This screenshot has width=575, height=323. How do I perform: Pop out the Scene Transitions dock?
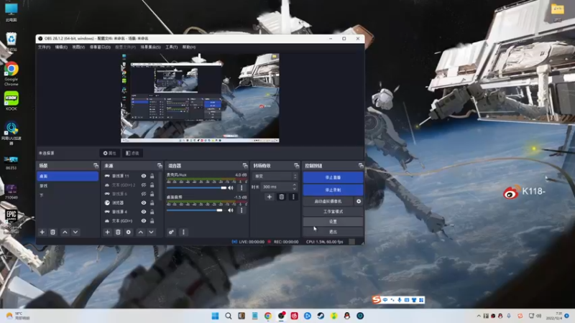point(296,166)
